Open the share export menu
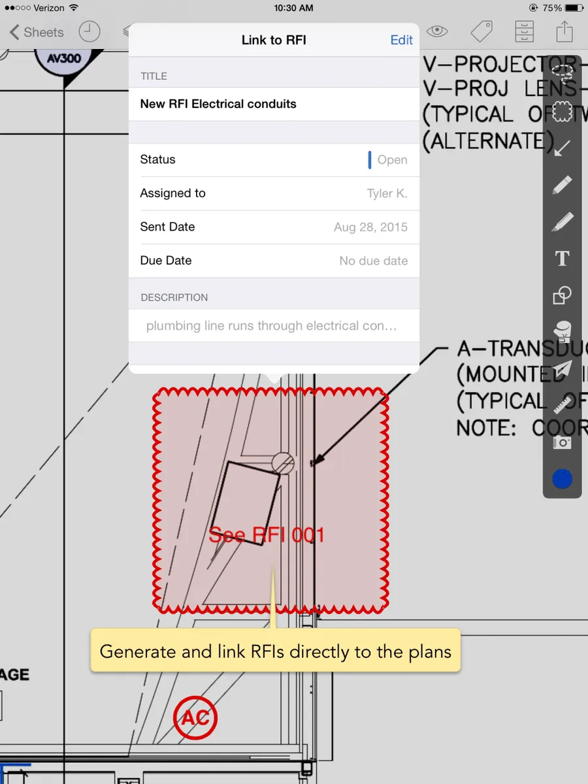588x784 pixels. click(x=564, y=31)
